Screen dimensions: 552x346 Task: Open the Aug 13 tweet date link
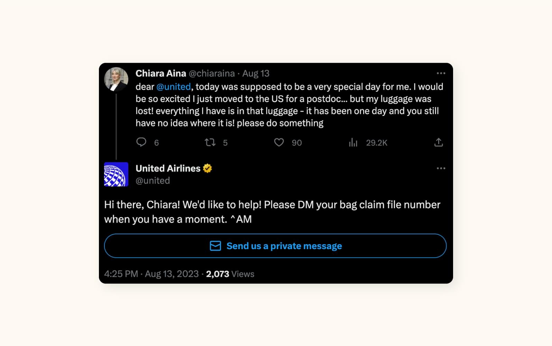coord(256,73)
